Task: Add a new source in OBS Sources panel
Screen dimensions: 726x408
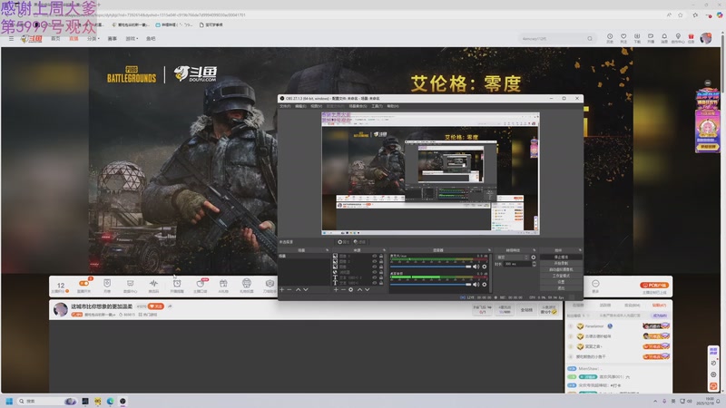Action: coord(336,289)
